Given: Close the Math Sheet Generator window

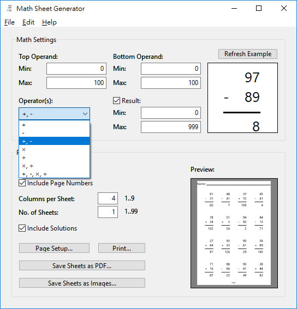Looking at the screenshot, I should tap(284, 8).
